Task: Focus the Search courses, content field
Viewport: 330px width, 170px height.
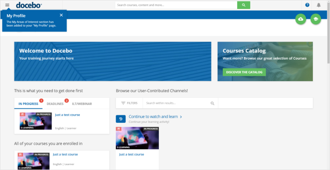Action: tap(176, 5)
